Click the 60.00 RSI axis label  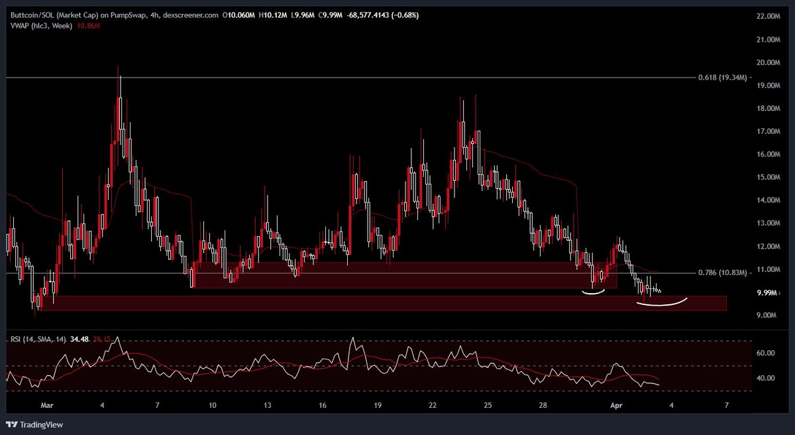click(767, 353)
